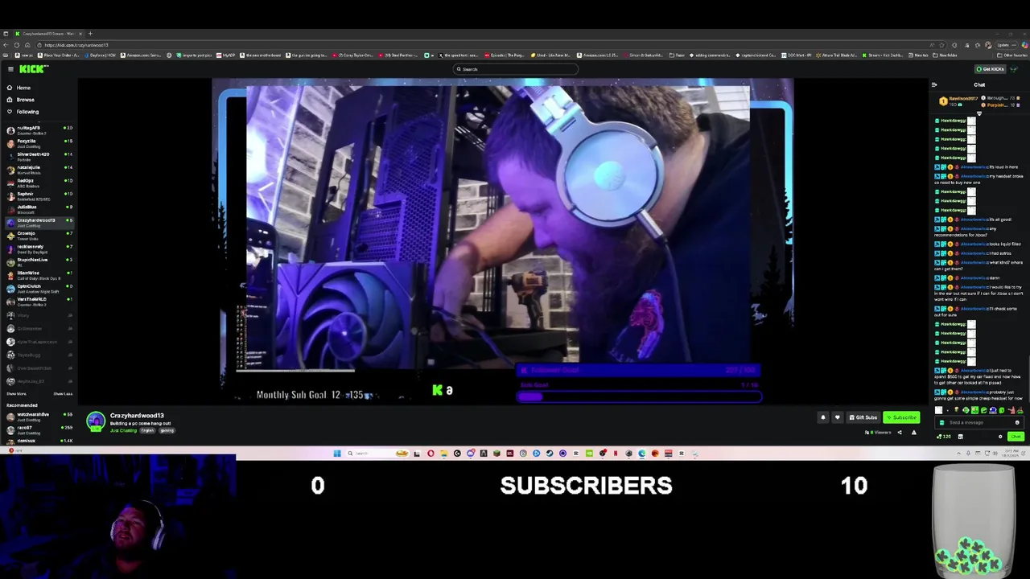This screenshot has height=579, width=1030.
Task: Open a new browser tab
Action: (90, 34)
